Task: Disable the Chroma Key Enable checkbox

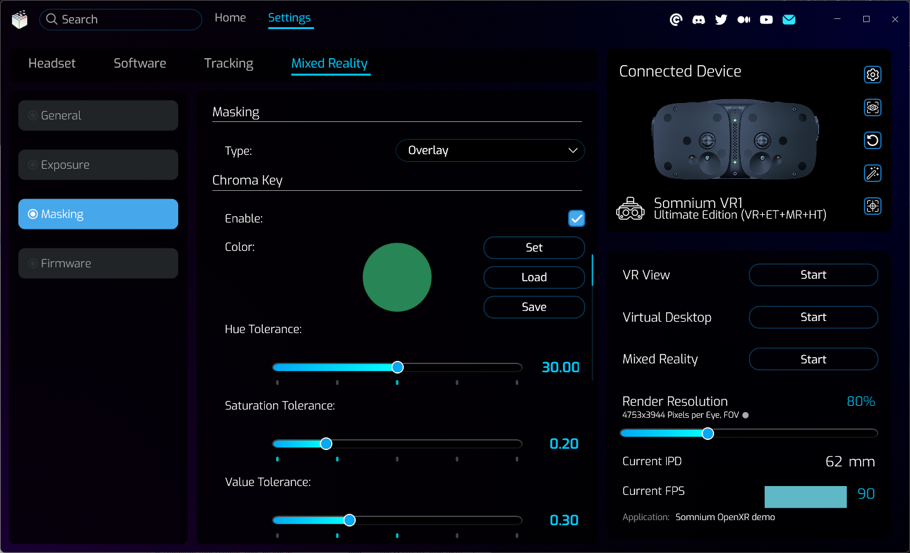Action: click(x=576, y=219)
